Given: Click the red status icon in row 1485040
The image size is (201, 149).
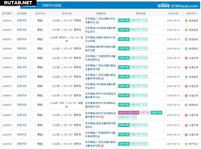Looking at the screenshot, I should 186,67.
